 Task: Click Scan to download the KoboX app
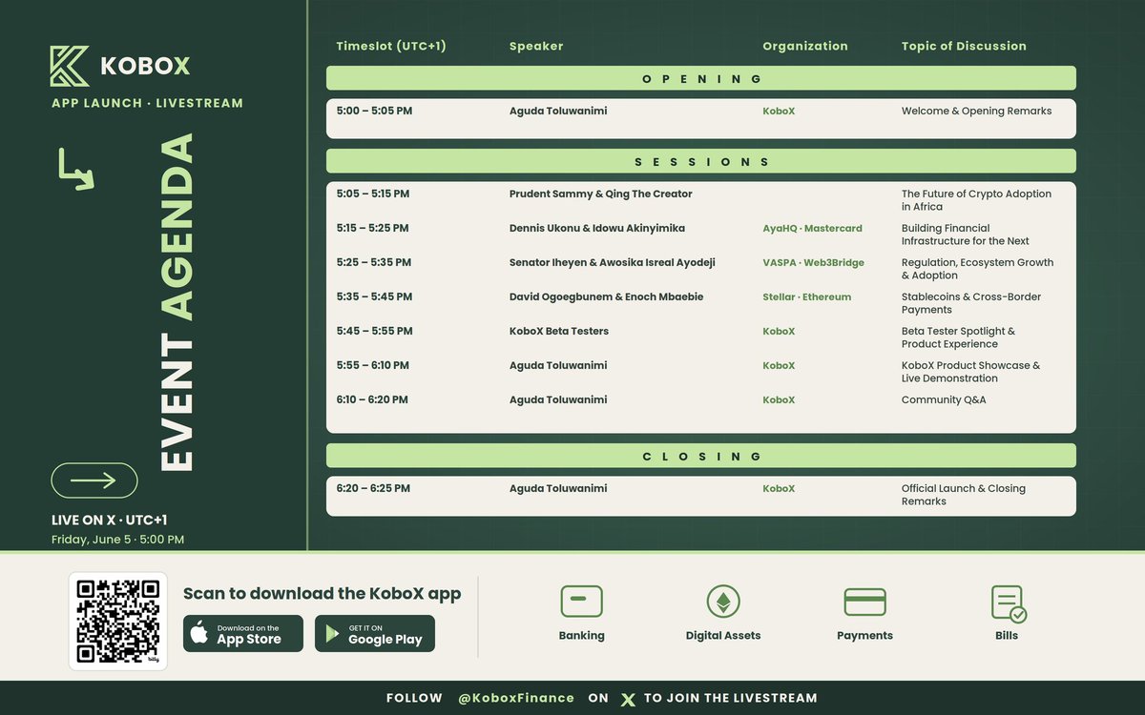(322, 593)
